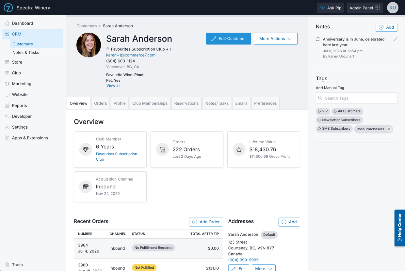This screenshot has width=405, height=271.
Task: Click the View all link
Action: click(x=113, y=86)
